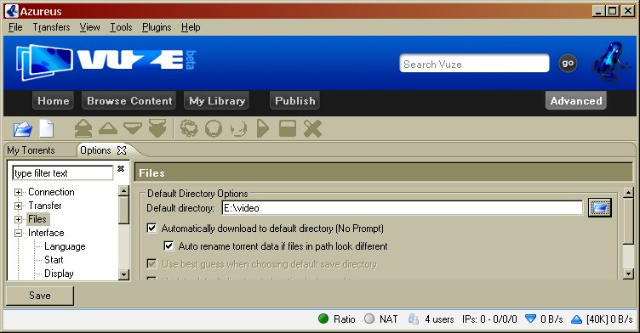Click the green Ratio status indicator
Image resolution: width=640 pixels, height=333 pixels.
323,319
